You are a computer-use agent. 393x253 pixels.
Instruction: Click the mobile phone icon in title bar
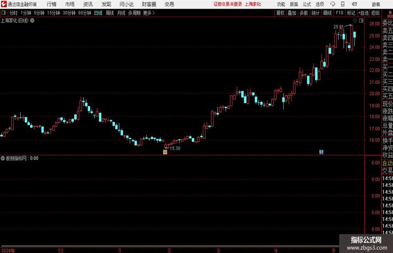343,4
